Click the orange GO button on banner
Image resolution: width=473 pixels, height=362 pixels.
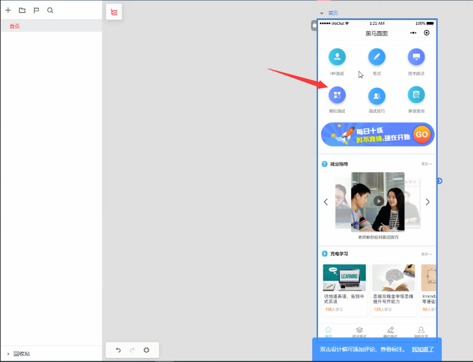point(422,134)
